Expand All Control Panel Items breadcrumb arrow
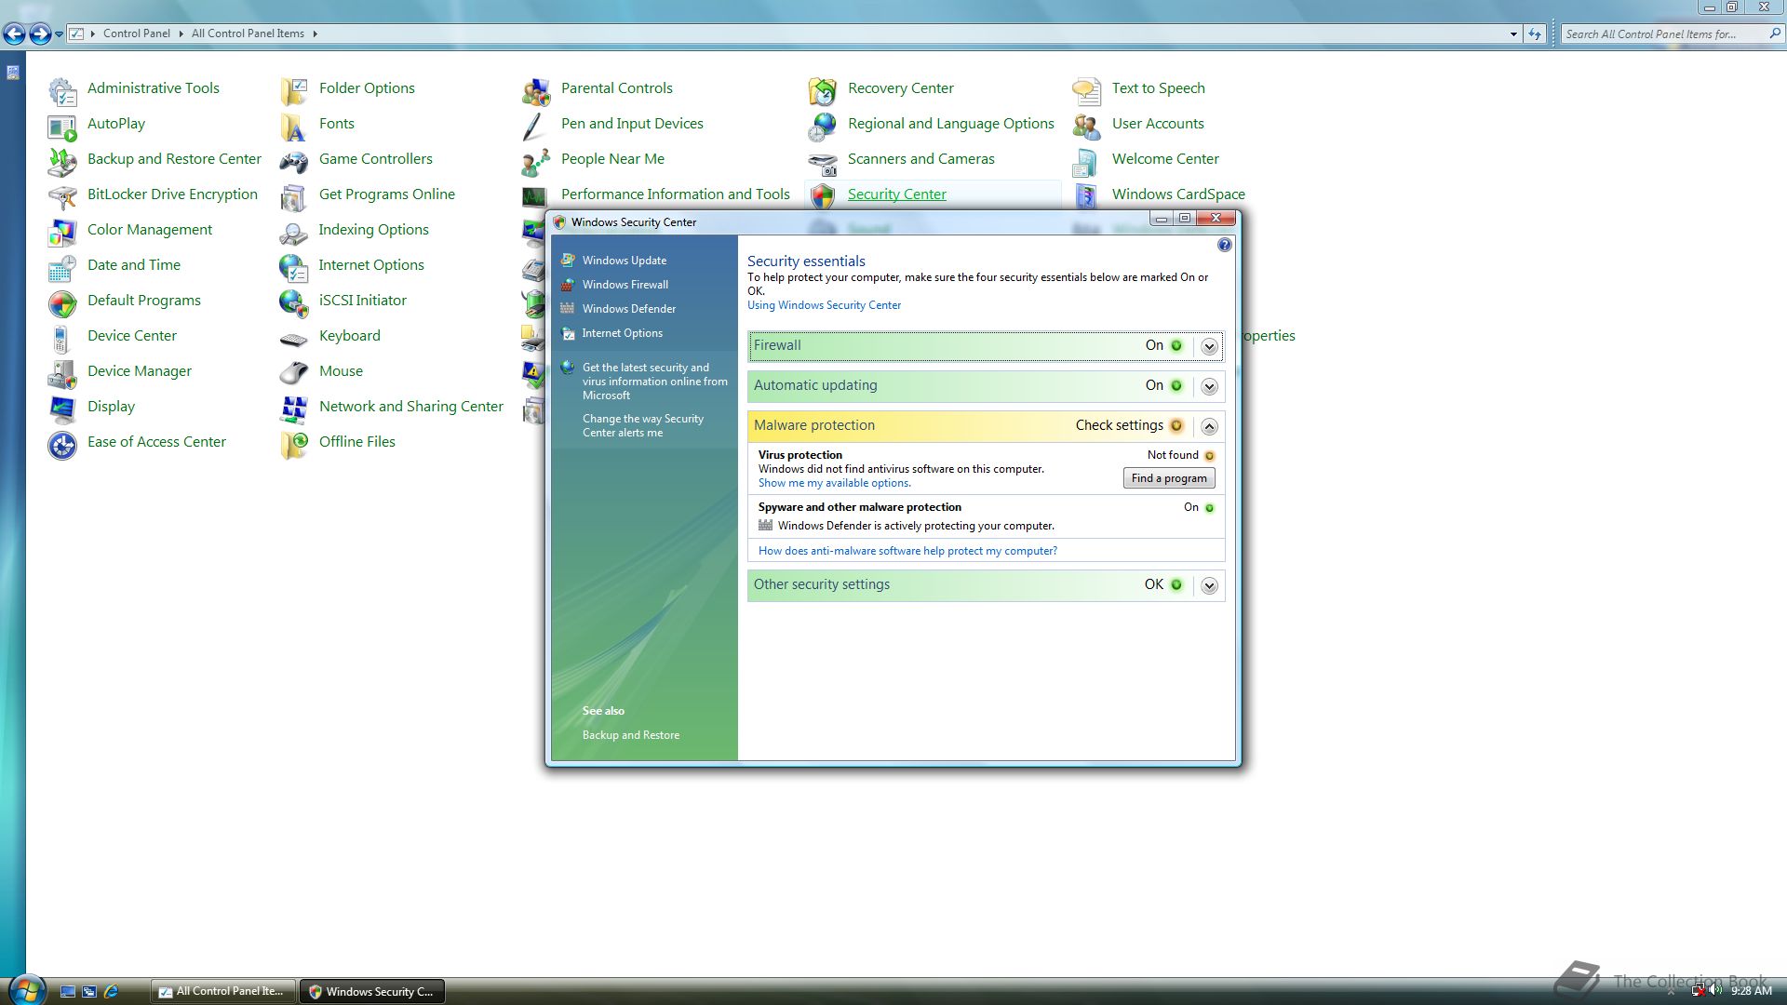This screenshot has height=1005, width=1787. coord(315,33)
